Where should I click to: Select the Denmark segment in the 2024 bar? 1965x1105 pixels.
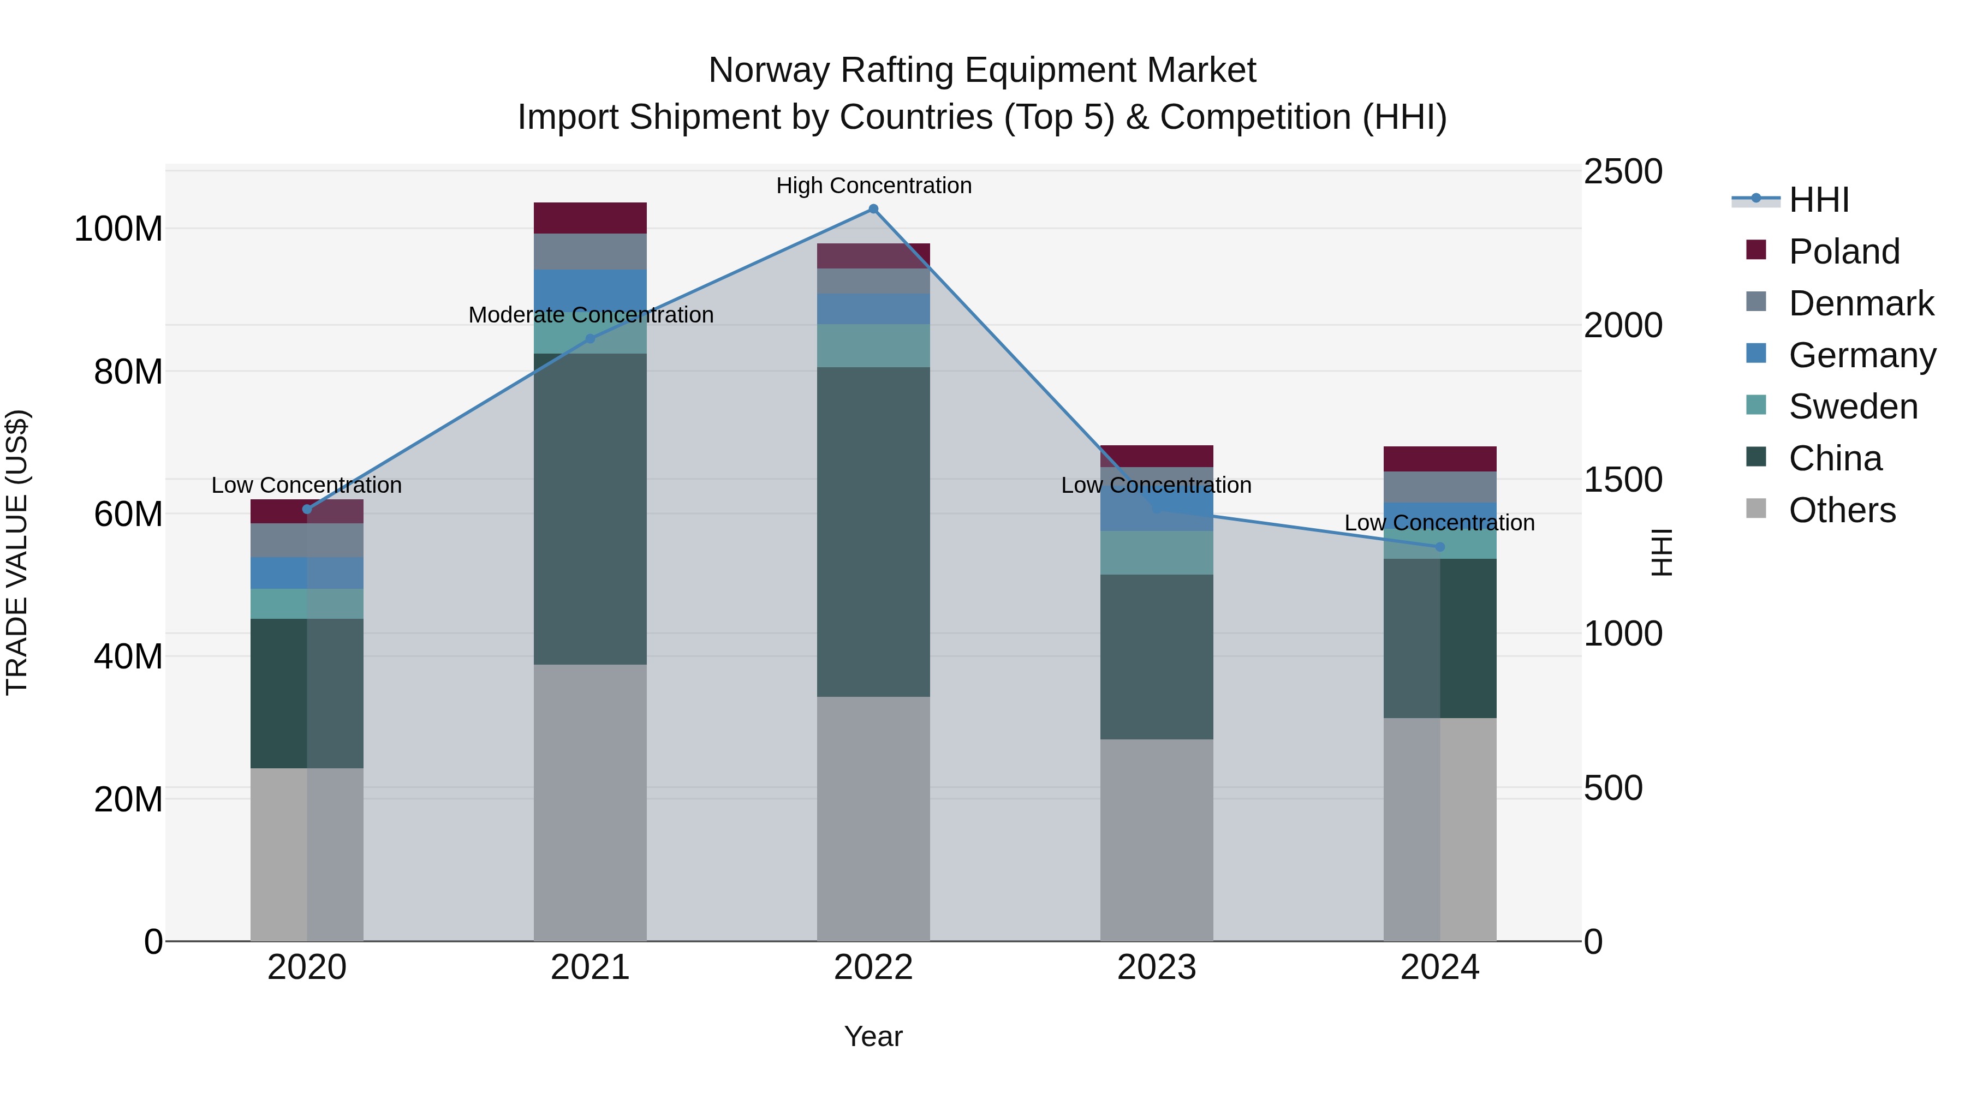(x=1440, y=487)
